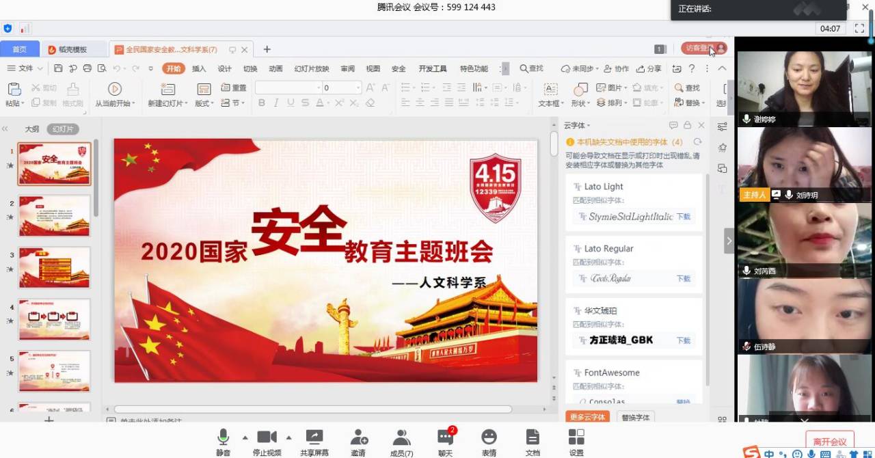875x458 pixels.
Task: Mute the microphone in meeting toolbar
Action: pos(223,437)
